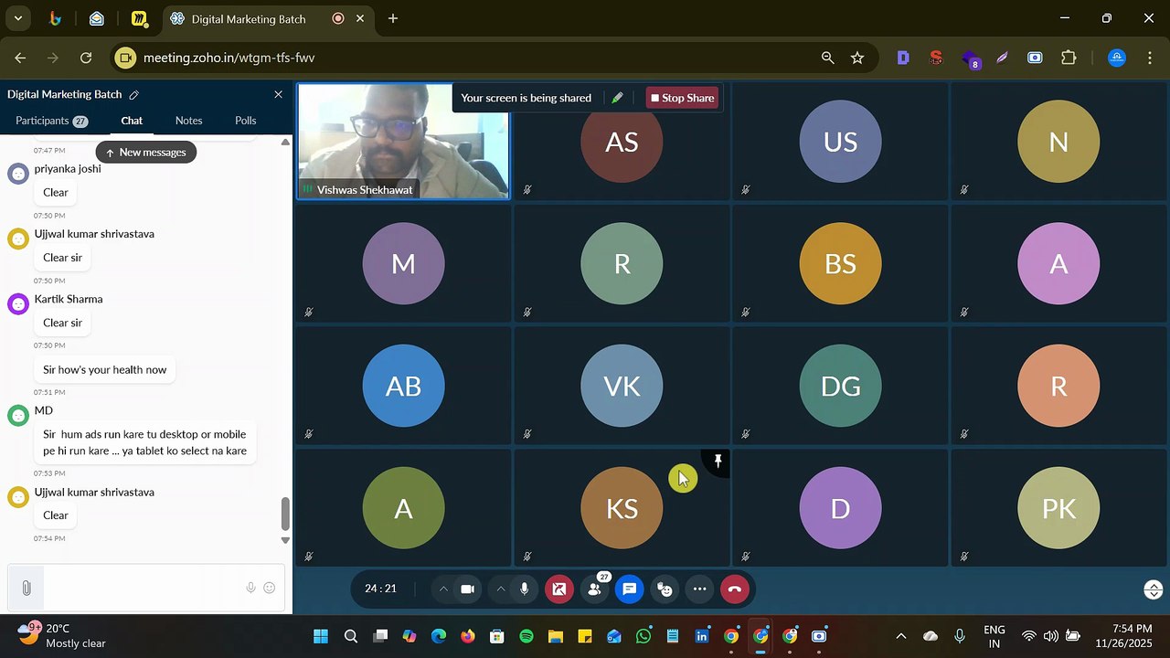Select the US participant avatar
This screenshot has width=1170, height=658.
point(840,142)
